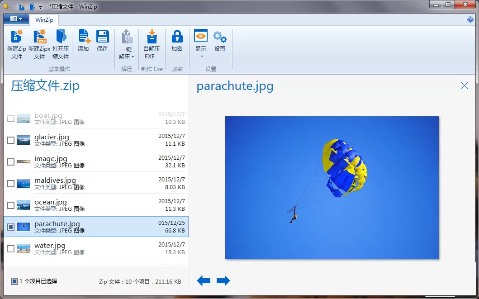Viewport: 479px width, 299px height.
Task: Select the glacier.jpg file name
Action: (x=52, y=137)
